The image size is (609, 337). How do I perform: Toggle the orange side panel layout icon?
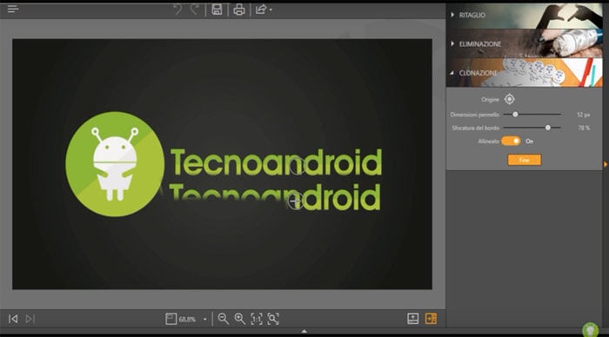click(431, 319)
